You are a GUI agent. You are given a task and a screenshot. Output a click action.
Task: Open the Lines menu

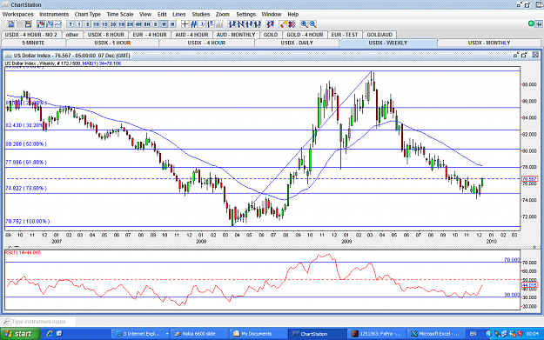[179, 14]
